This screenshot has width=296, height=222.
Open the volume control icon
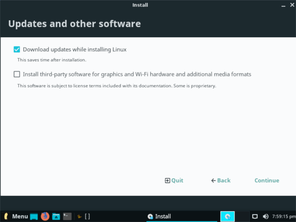[266, 216]
